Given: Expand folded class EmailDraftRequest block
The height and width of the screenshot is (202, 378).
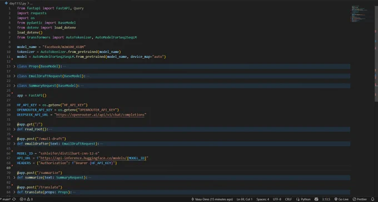Looking at the screenshot, I should click(x=14, y=76).
